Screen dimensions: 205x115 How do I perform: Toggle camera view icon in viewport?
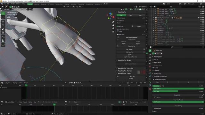pos(113,28)
